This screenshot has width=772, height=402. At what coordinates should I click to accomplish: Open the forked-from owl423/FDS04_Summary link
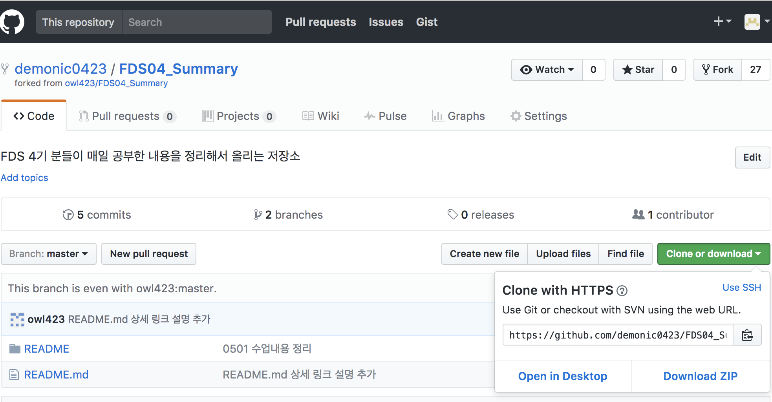point(116,83)
